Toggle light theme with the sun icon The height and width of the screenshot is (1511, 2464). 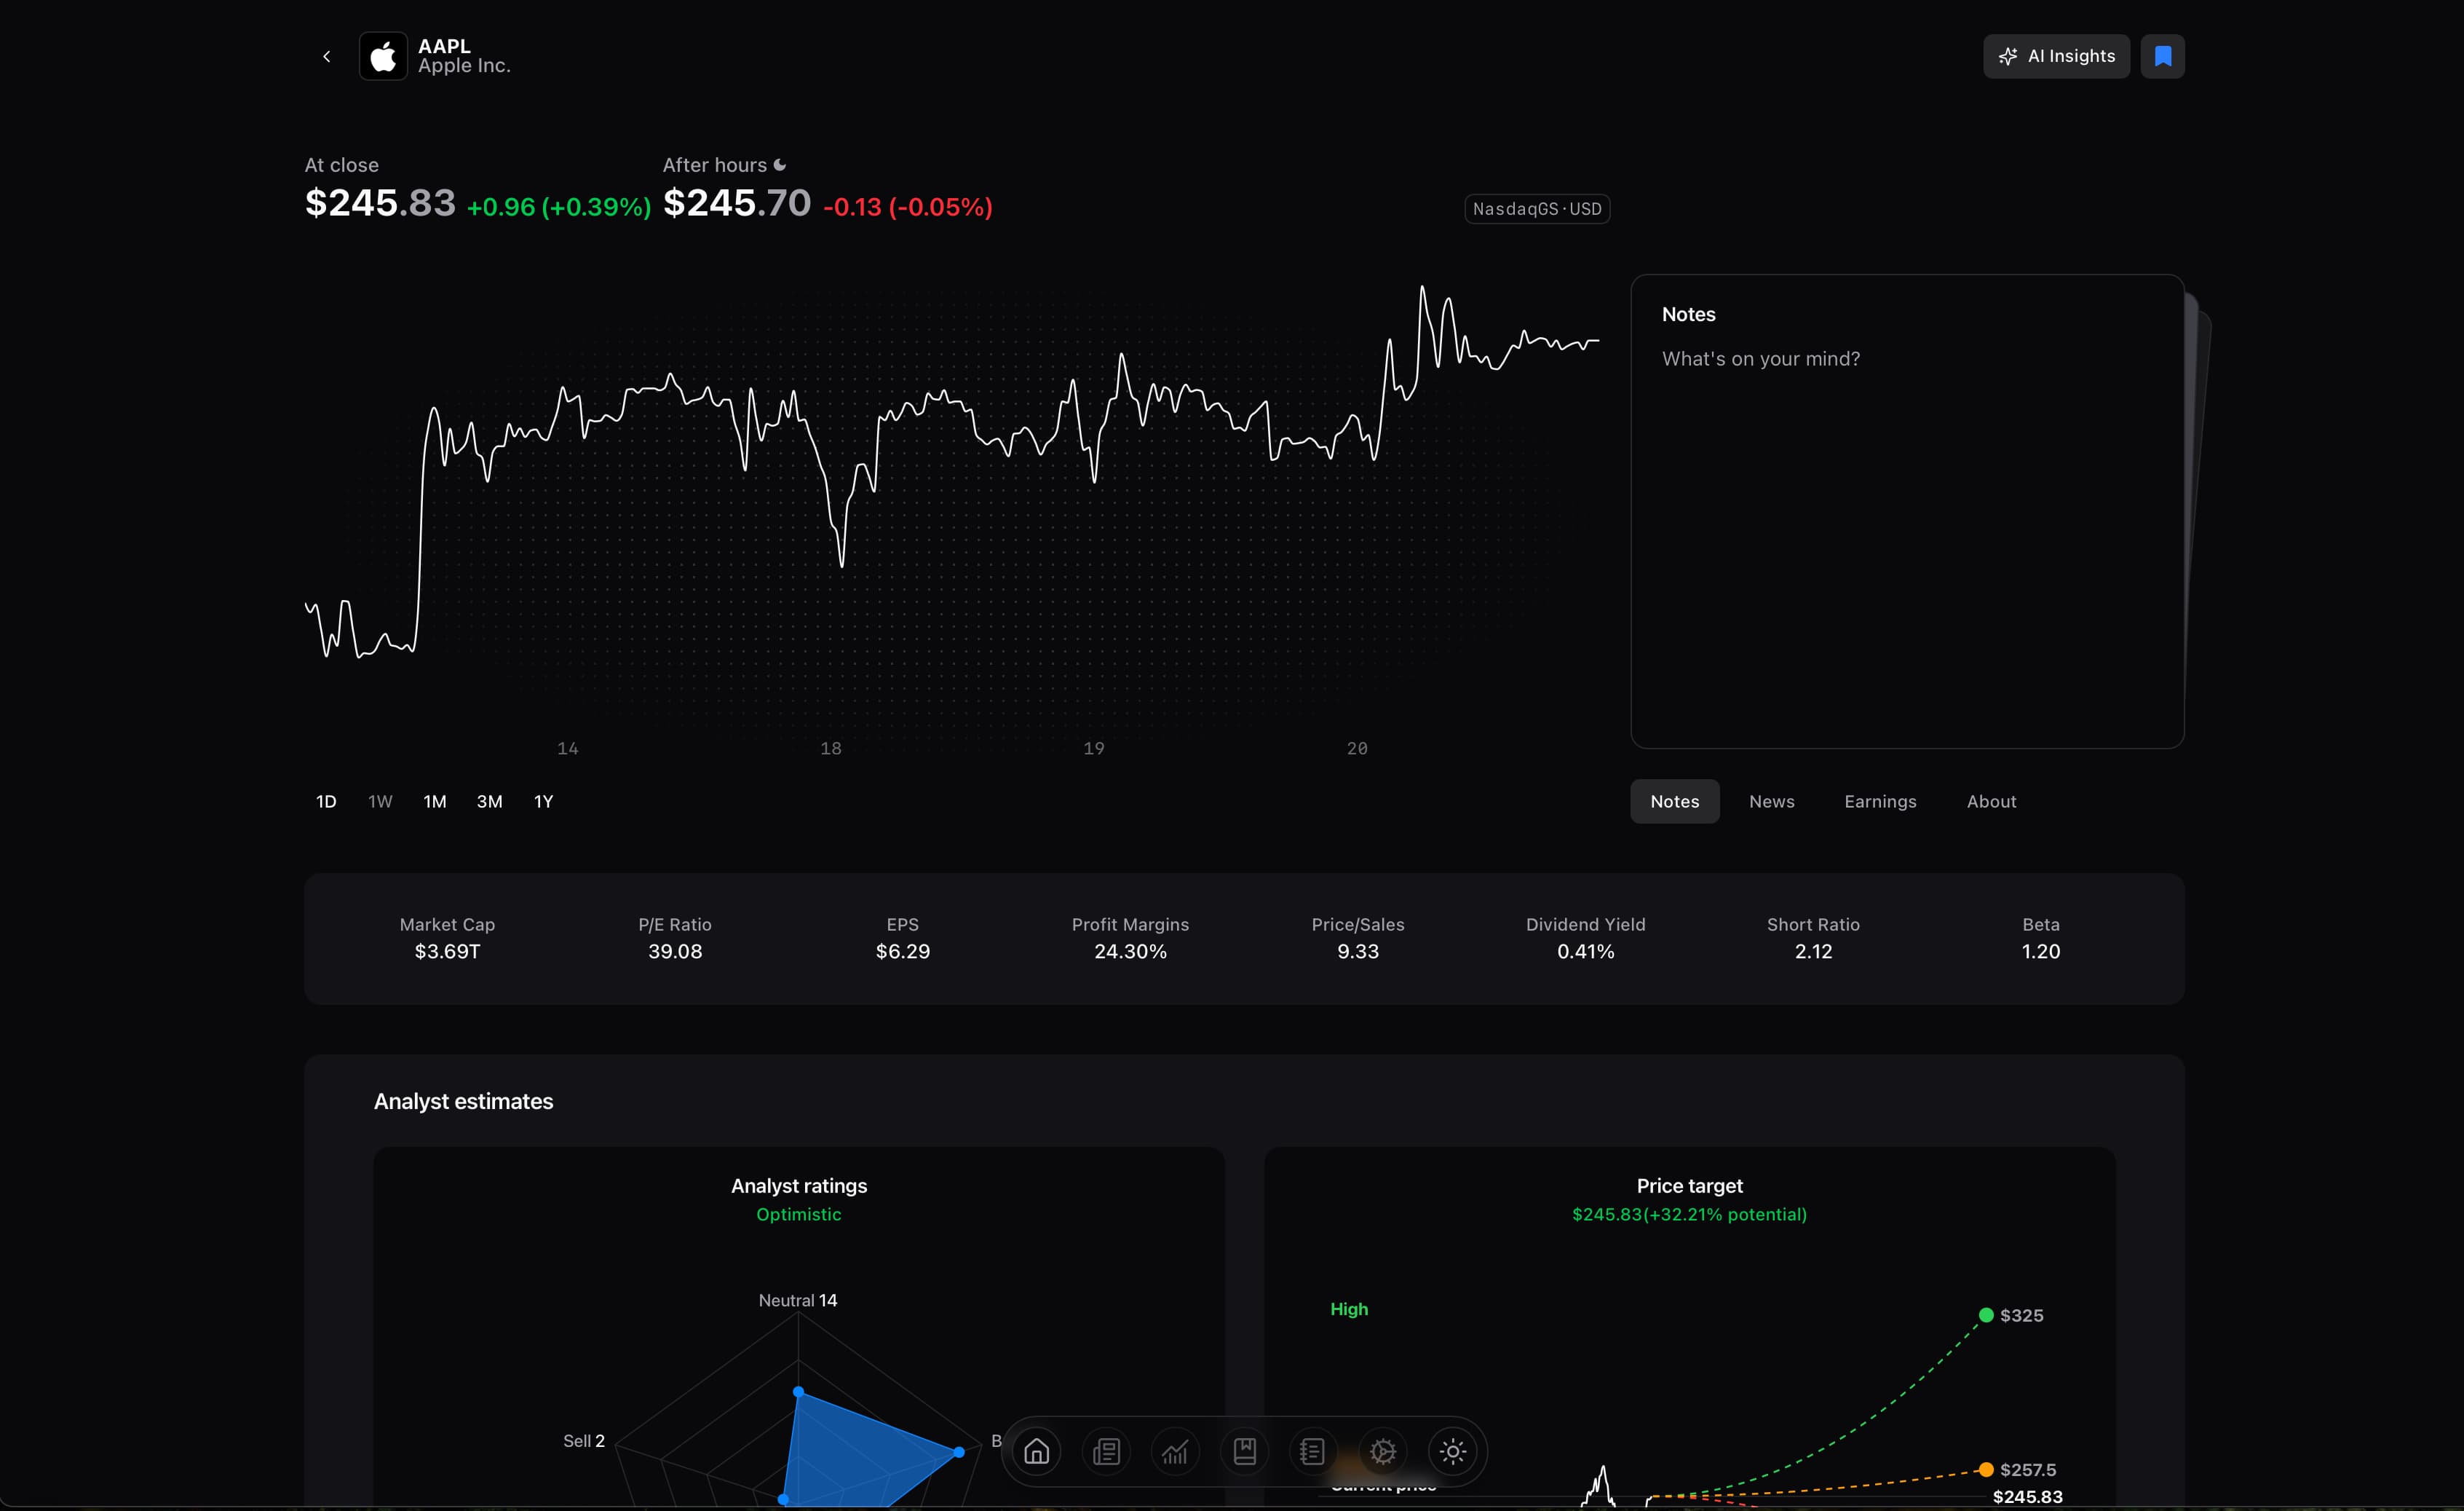1453,1451
